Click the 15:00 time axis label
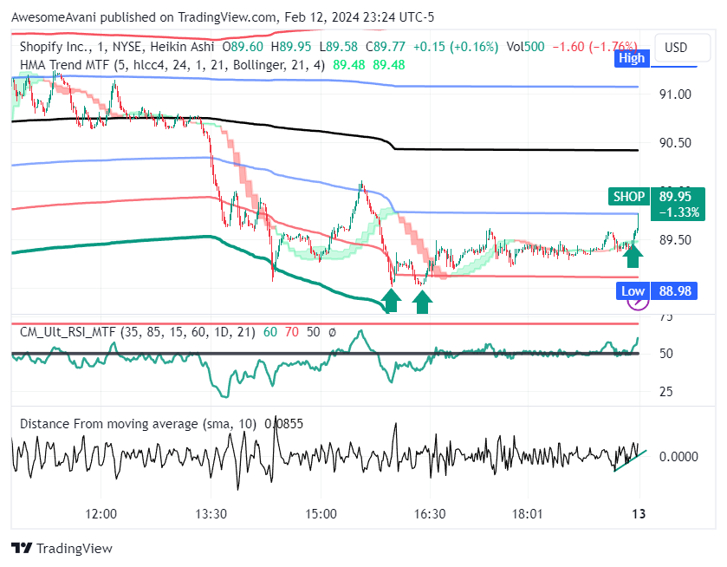Image resolution: width=727 pixels, height=567 pixels. pyautogui.click(x=321, y=513)
